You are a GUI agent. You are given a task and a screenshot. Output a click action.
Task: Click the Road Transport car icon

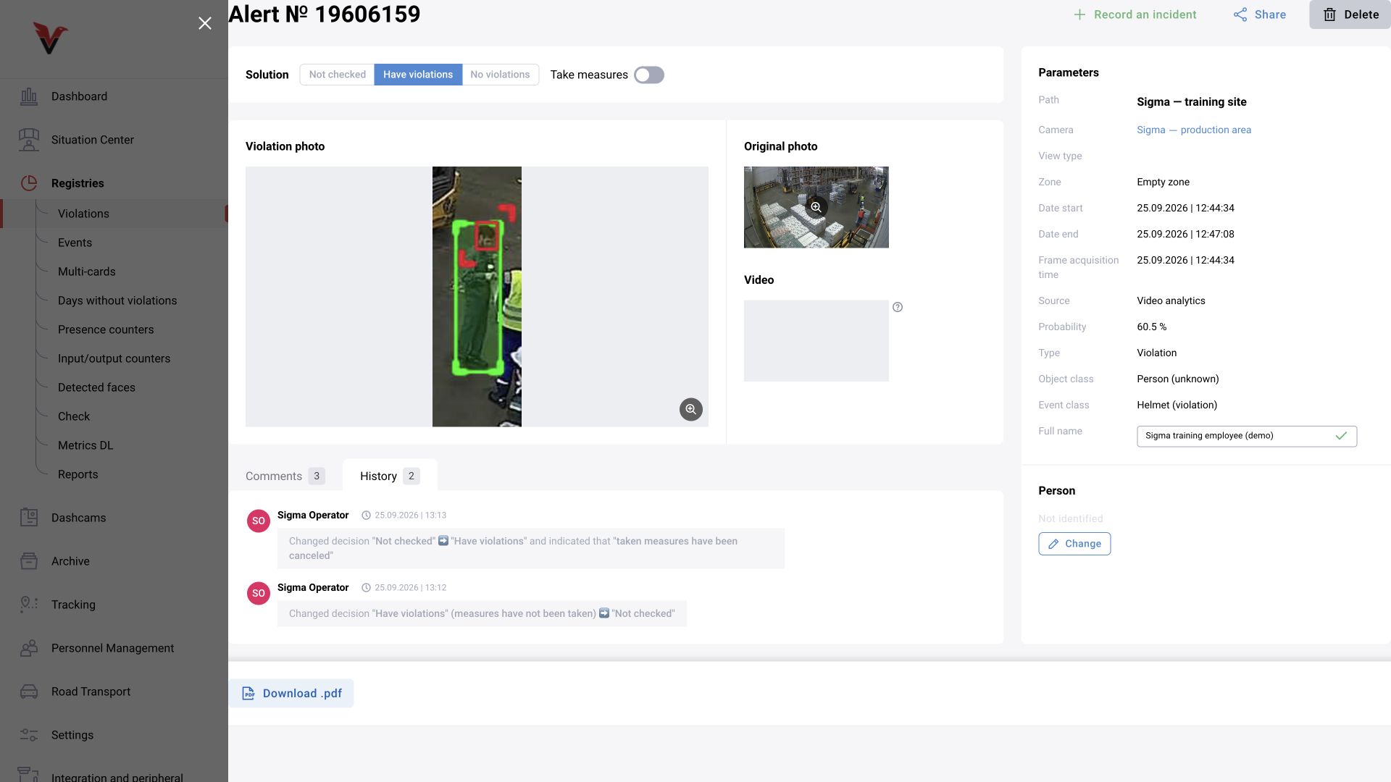(x=29, y=691)
